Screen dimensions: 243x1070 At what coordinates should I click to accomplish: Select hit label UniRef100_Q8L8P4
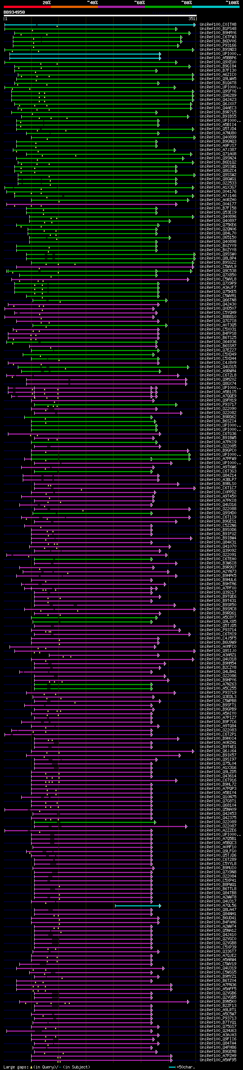218,258
